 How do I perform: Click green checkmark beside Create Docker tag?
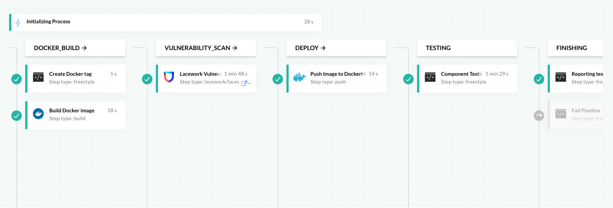click(17, 79)
